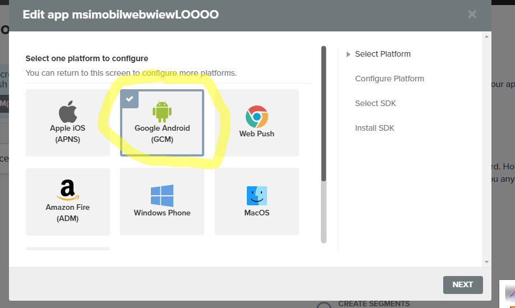This screenshot has width=515, height=308.
Task: Click the dialog scrollbar up arrow
Action: 486,36
